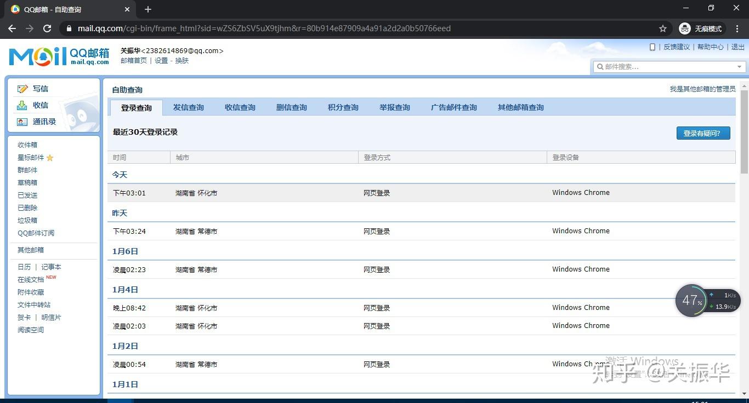749x403 pixels.
Task: Switch to 其他邮箱查询 tab
Action: pos(521,107)
